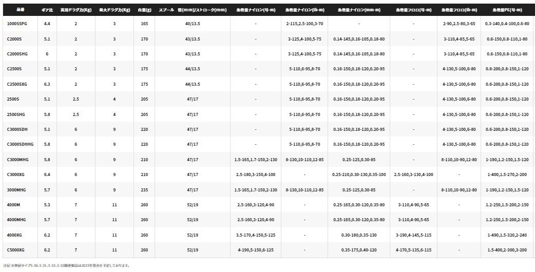Screen dimensions: 535x272
Task: Click the スプール 径/ストローク column header
Action: pos(193,10)
